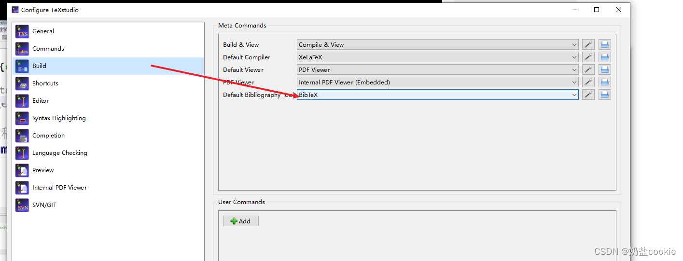Configure PDF Viewer with wrench icon

tap(588, 82)
